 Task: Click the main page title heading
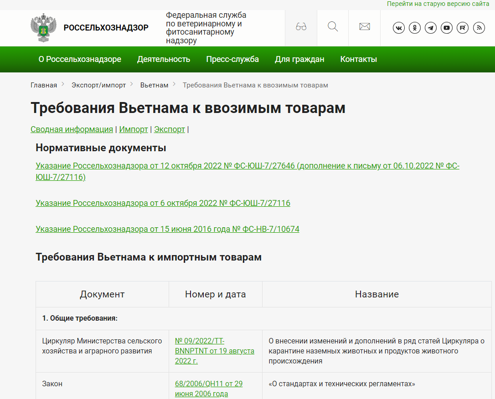coord(188,108)
